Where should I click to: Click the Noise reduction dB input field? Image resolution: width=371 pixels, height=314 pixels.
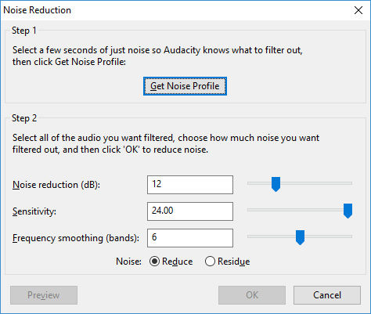pos(190,185)
